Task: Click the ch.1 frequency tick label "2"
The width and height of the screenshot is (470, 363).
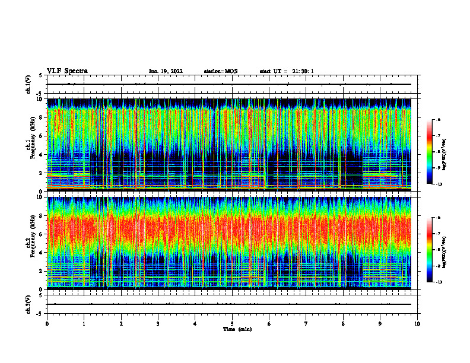Action: (x=42, y=173)
